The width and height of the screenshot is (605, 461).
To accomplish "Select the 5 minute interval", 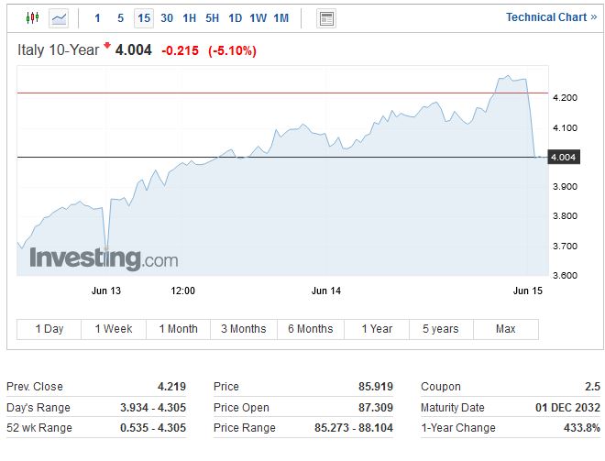I will [x=120, y=17].
